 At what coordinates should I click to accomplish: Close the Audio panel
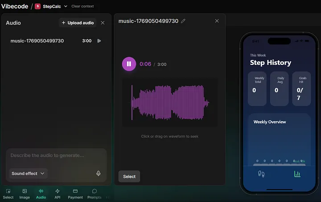point(103,23)
